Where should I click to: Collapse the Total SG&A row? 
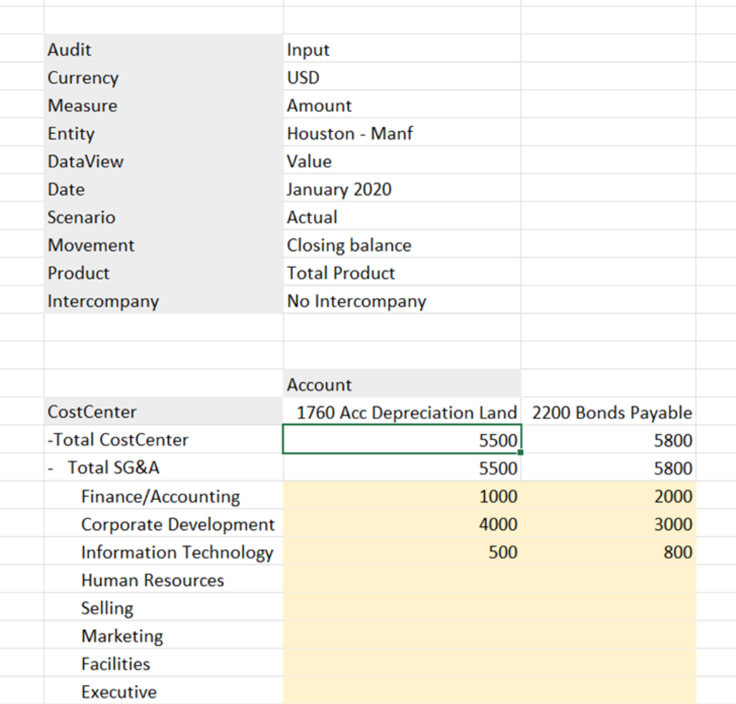51,468
